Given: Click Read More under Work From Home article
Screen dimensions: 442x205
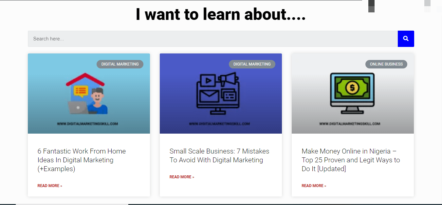Looking at the screenshot, I should tap(50, 186).
